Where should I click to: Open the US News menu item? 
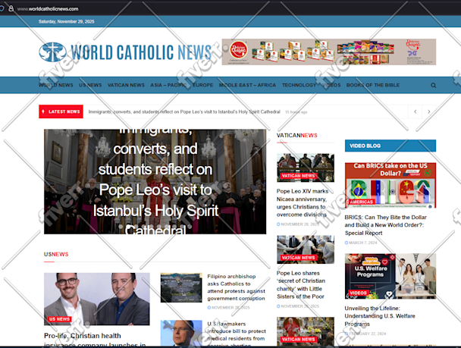point(90,85)
